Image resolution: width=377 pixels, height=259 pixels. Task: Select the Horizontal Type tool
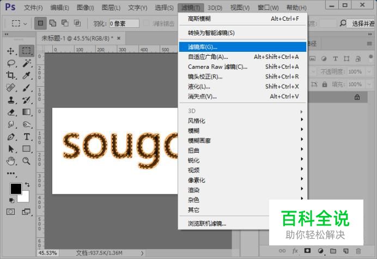coord(27,137)
